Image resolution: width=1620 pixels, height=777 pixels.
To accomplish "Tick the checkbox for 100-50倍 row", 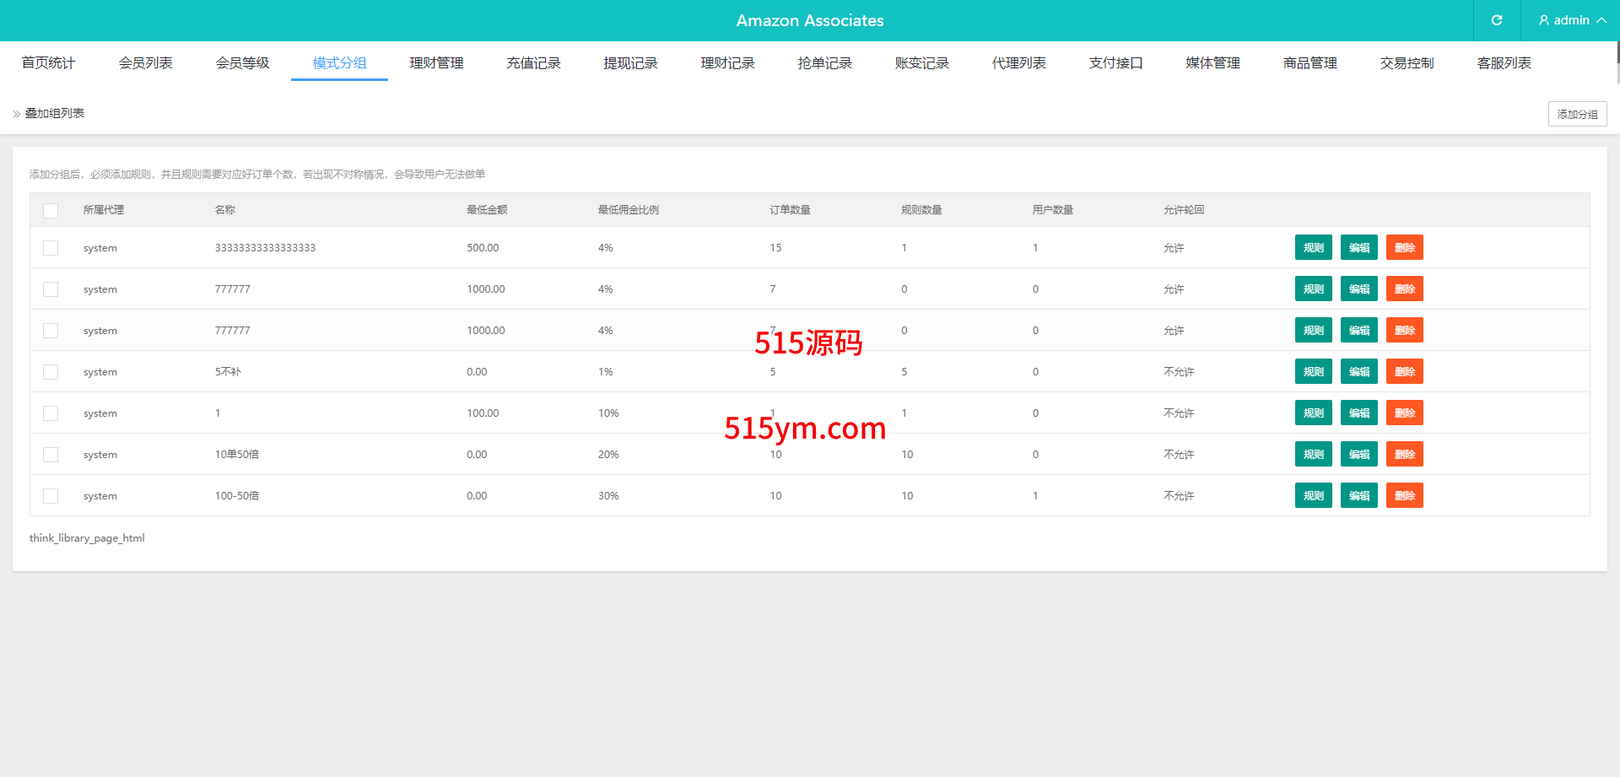I will (x=51, y=496).
